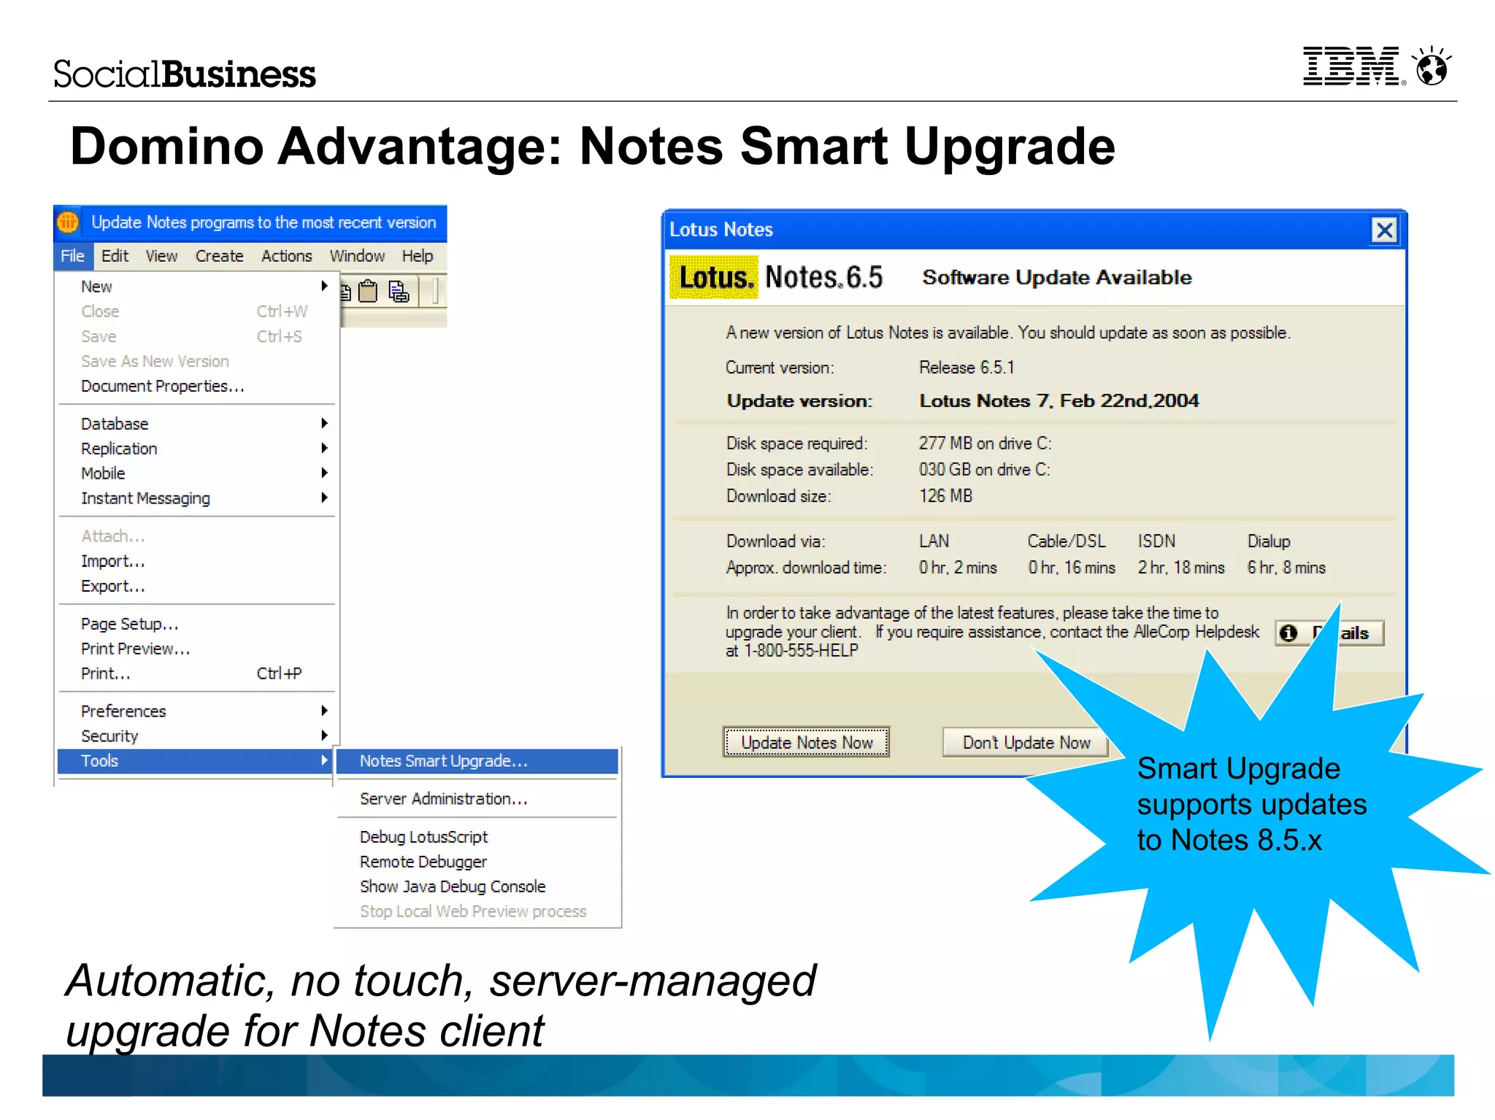Open the File menu
This screenshot has width=1495, height=1120.
tap(72, 256)
